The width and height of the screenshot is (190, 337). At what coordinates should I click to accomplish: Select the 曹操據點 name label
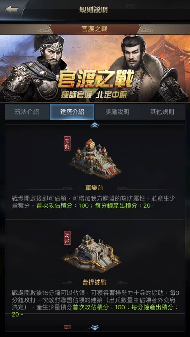(94, 282)
